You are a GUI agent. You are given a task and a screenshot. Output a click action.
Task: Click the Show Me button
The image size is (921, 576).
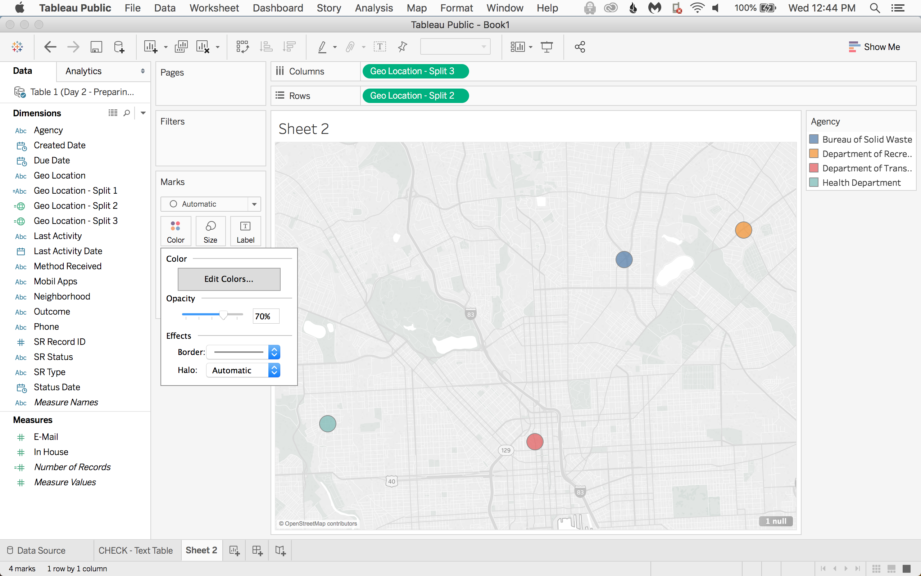click(874, 47)
